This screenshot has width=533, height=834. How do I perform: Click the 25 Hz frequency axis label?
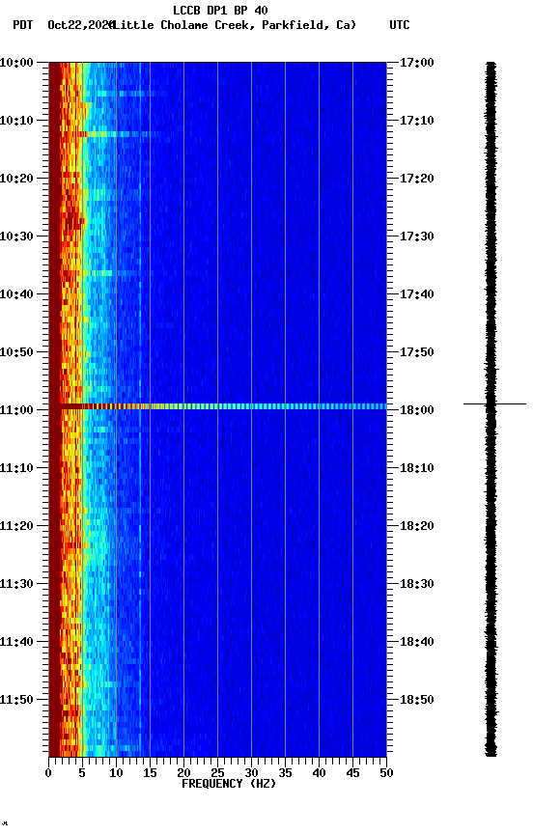[217, 773]
